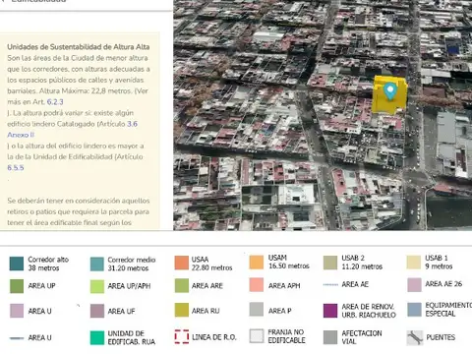
Task: Open the Artículo 3.6 link
Action: 132,124
